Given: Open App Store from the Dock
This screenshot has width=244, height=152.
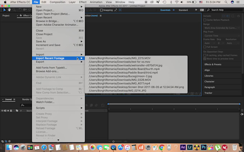Looking at the screenshot, I should point(120,147).
